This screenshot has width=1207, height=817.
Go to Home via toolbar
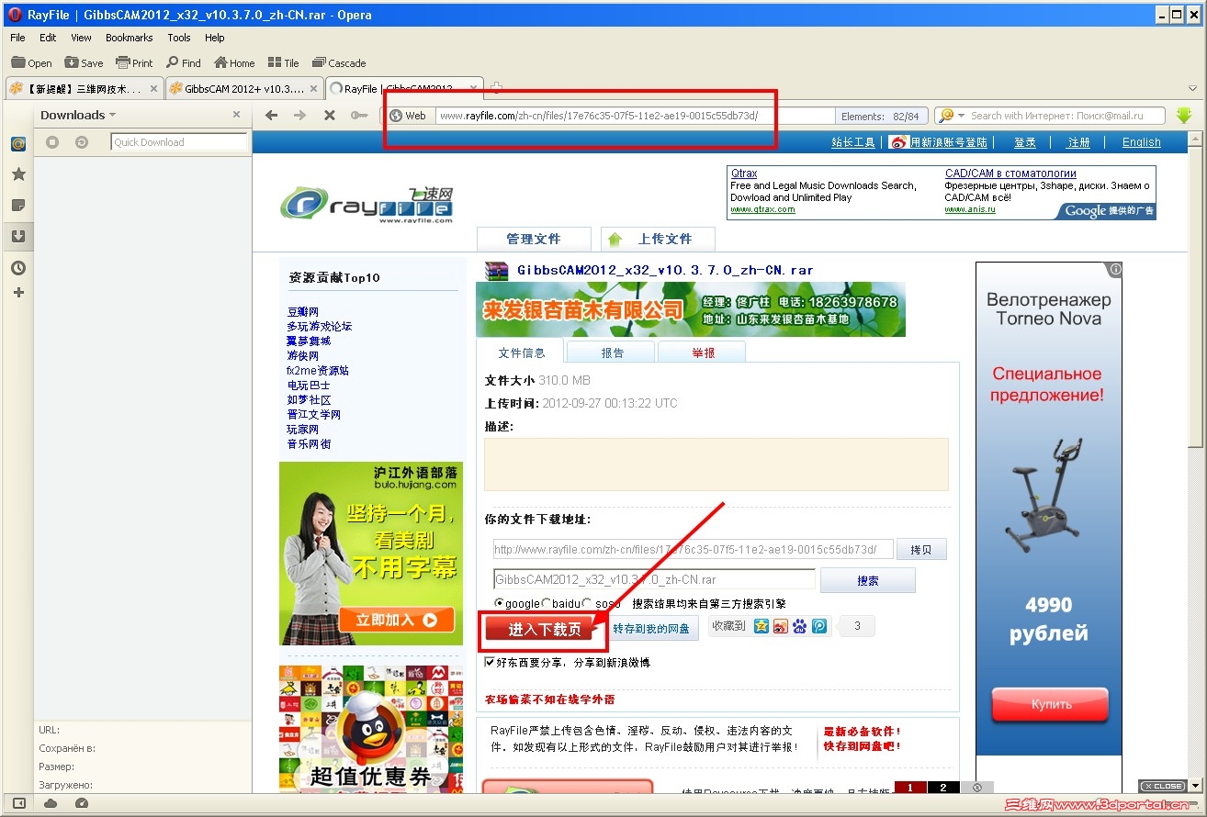(234, 62)
